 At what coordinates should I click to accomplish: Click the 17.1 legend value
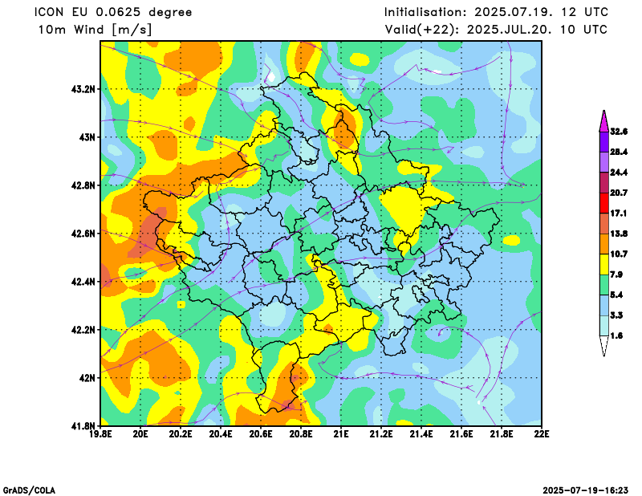619,213
